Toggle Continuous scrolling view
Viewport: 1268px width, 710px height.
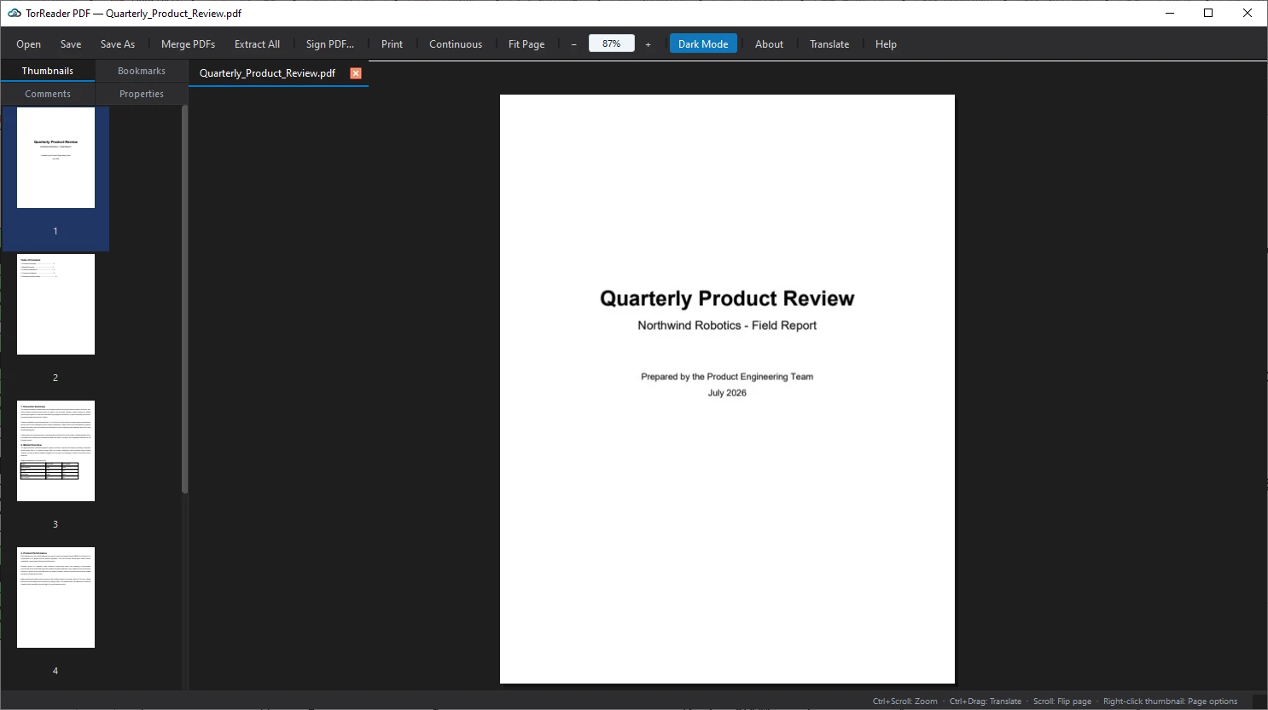point(456,44)
